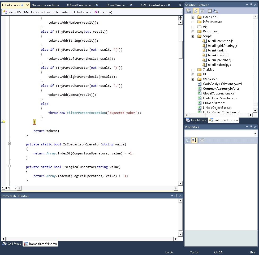Image resolution: width=259 pixels, height=255 pixels.
Task: Select telerik.grid.filtering.js file icon
Action: click(x=205, y=46)
